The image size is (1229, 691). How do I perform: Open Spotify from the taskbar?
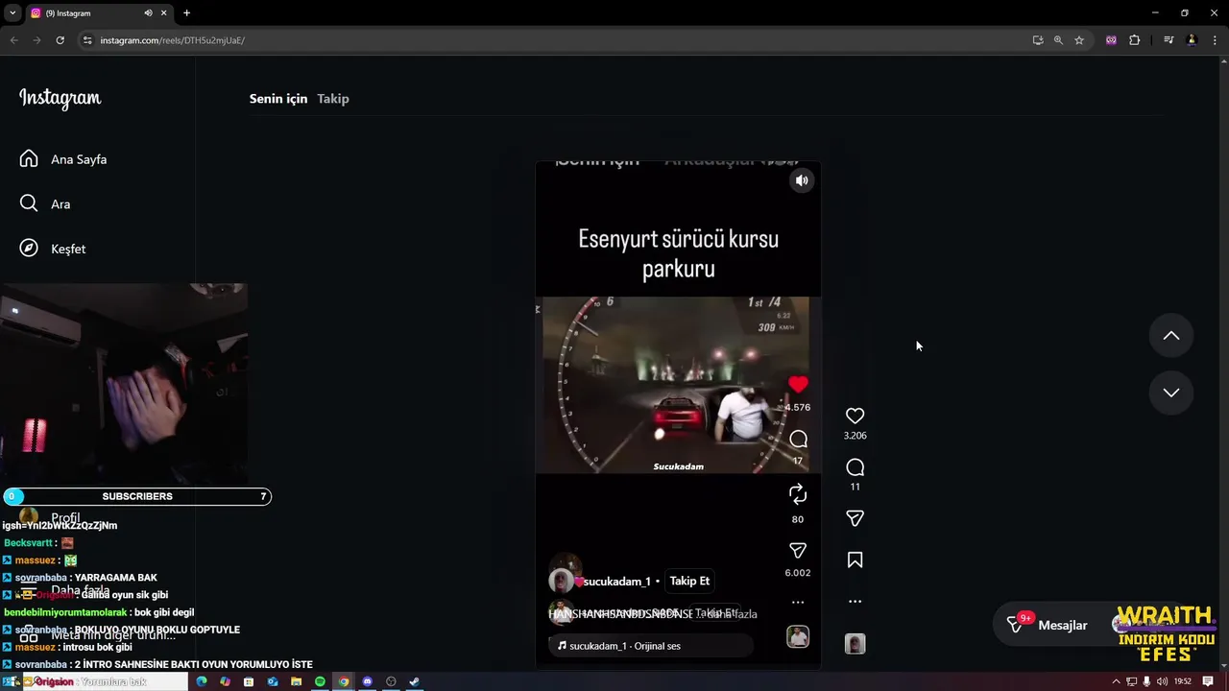[320, 681]
